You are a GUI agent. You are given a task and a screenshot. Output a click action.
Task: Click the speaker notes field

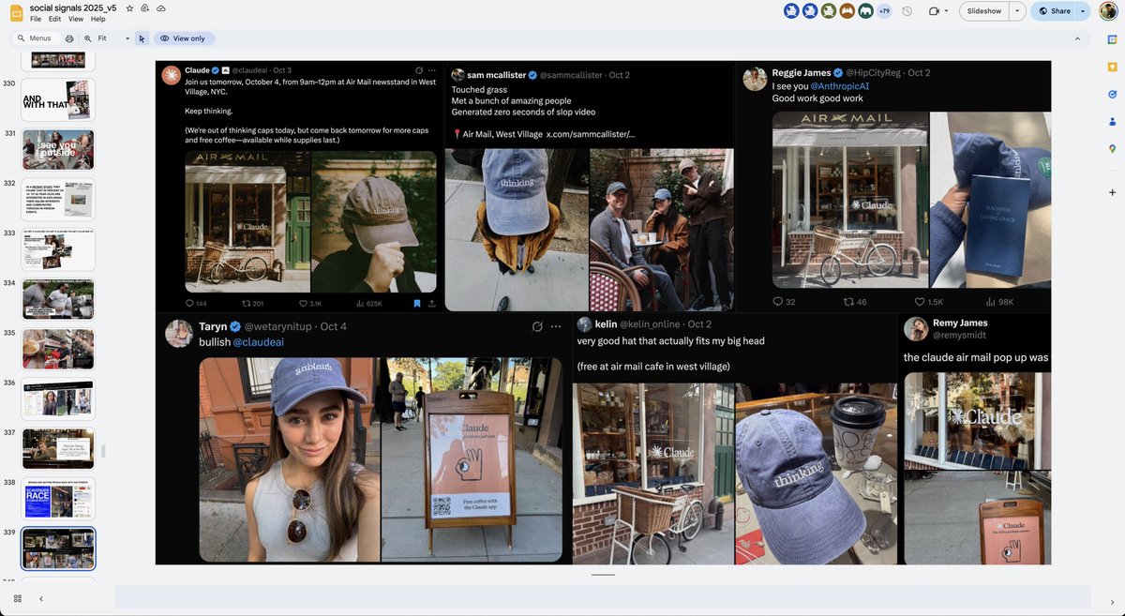[x=602, y=596]
